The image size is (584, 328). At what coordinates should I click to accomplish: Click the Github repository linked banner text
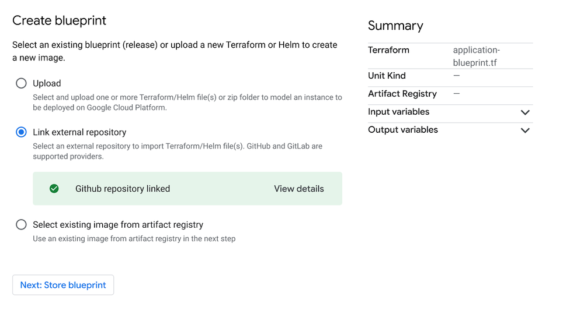tap(123, 189)
